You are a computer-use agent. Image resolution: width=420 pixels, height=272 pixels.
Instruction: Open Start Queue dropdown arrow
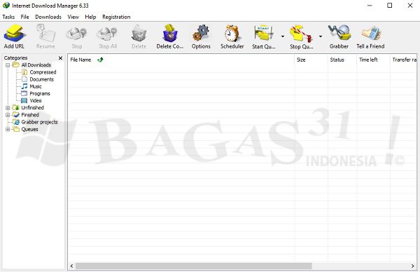(x=283, y=36)
